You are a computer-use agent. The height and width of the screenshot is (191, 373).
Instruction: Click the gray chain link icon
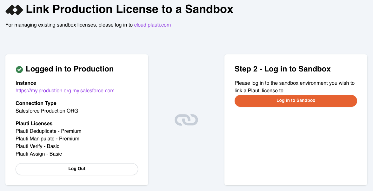coord(186,120)
